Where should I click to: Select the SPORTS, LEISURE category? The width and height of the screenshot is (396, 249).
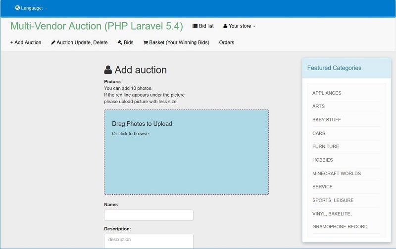click(x=333, y=200)
